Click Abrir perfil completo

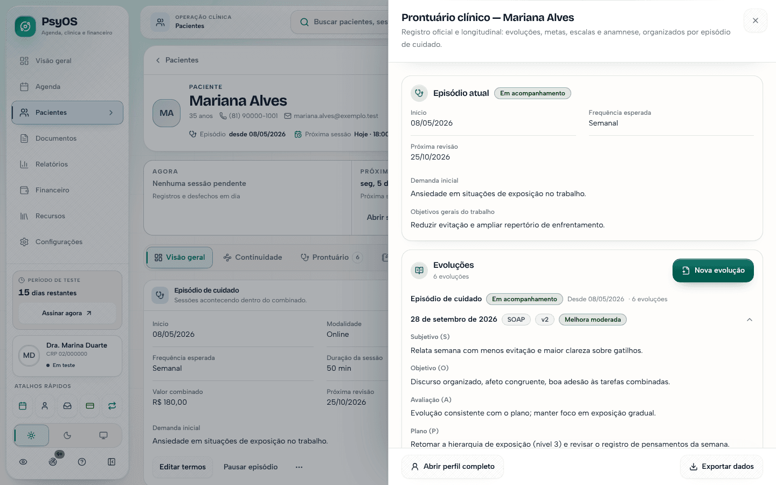pyautogui.click(x=453, y=467)
